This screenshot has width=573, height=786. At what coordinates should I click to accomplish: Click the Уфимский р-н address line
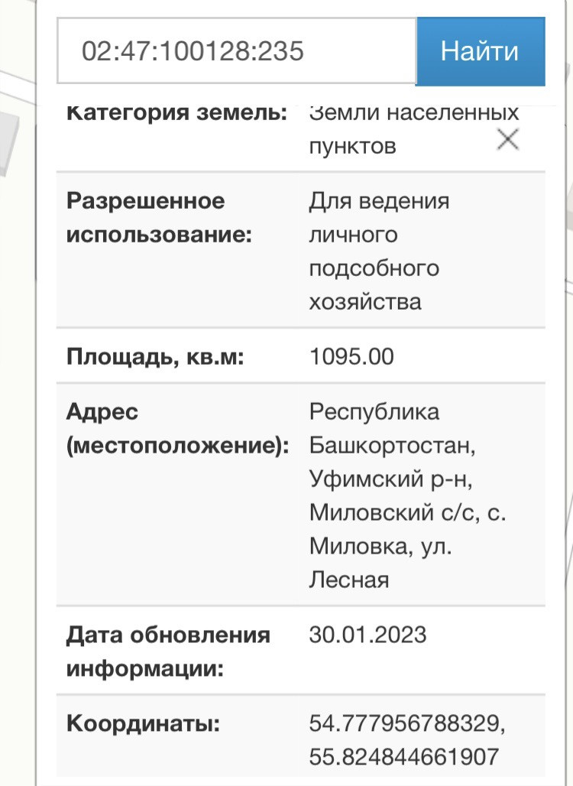click(391, 479)
